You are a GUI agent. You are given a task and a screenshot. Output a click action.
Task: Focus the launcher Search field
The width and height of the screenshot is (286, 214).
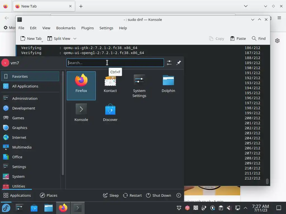115,63
